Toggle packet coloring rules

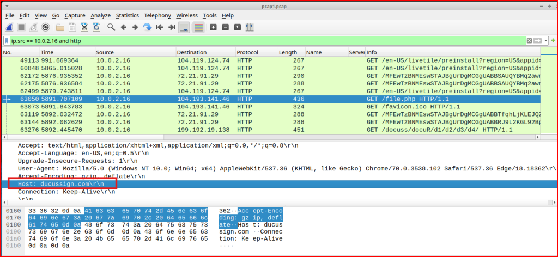pos(198,27)
